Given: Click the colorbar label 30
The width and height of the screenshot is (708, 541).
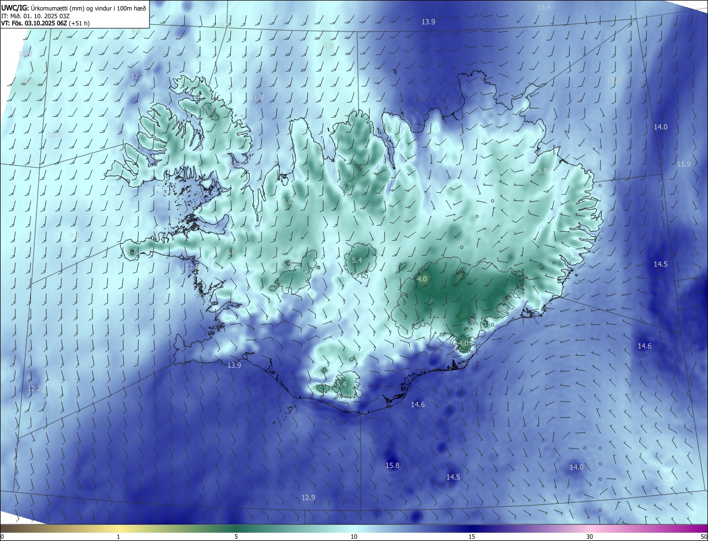Looking at the screenshot, I should point(590,537).
